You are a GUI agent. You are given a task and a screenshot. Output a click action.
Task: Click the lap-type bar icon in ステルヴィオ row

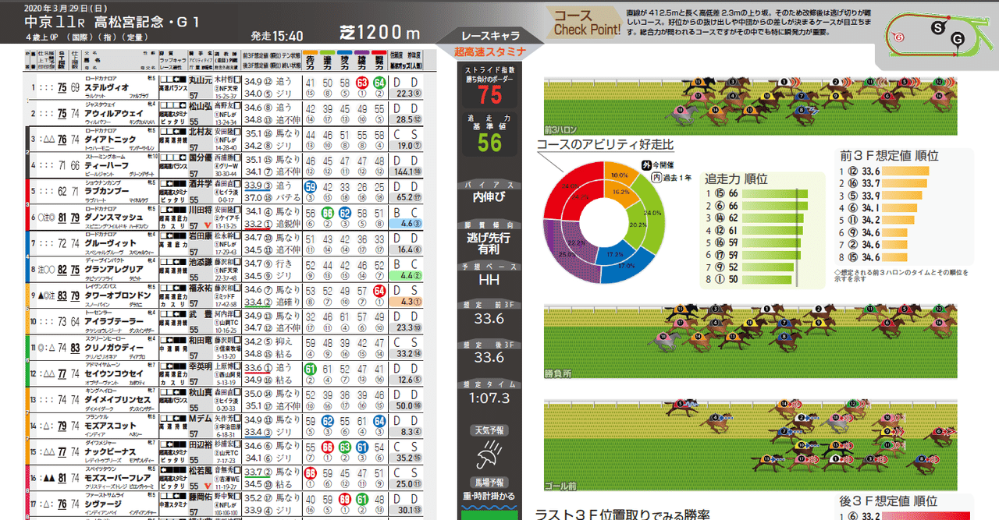click(x=172, y=80)
